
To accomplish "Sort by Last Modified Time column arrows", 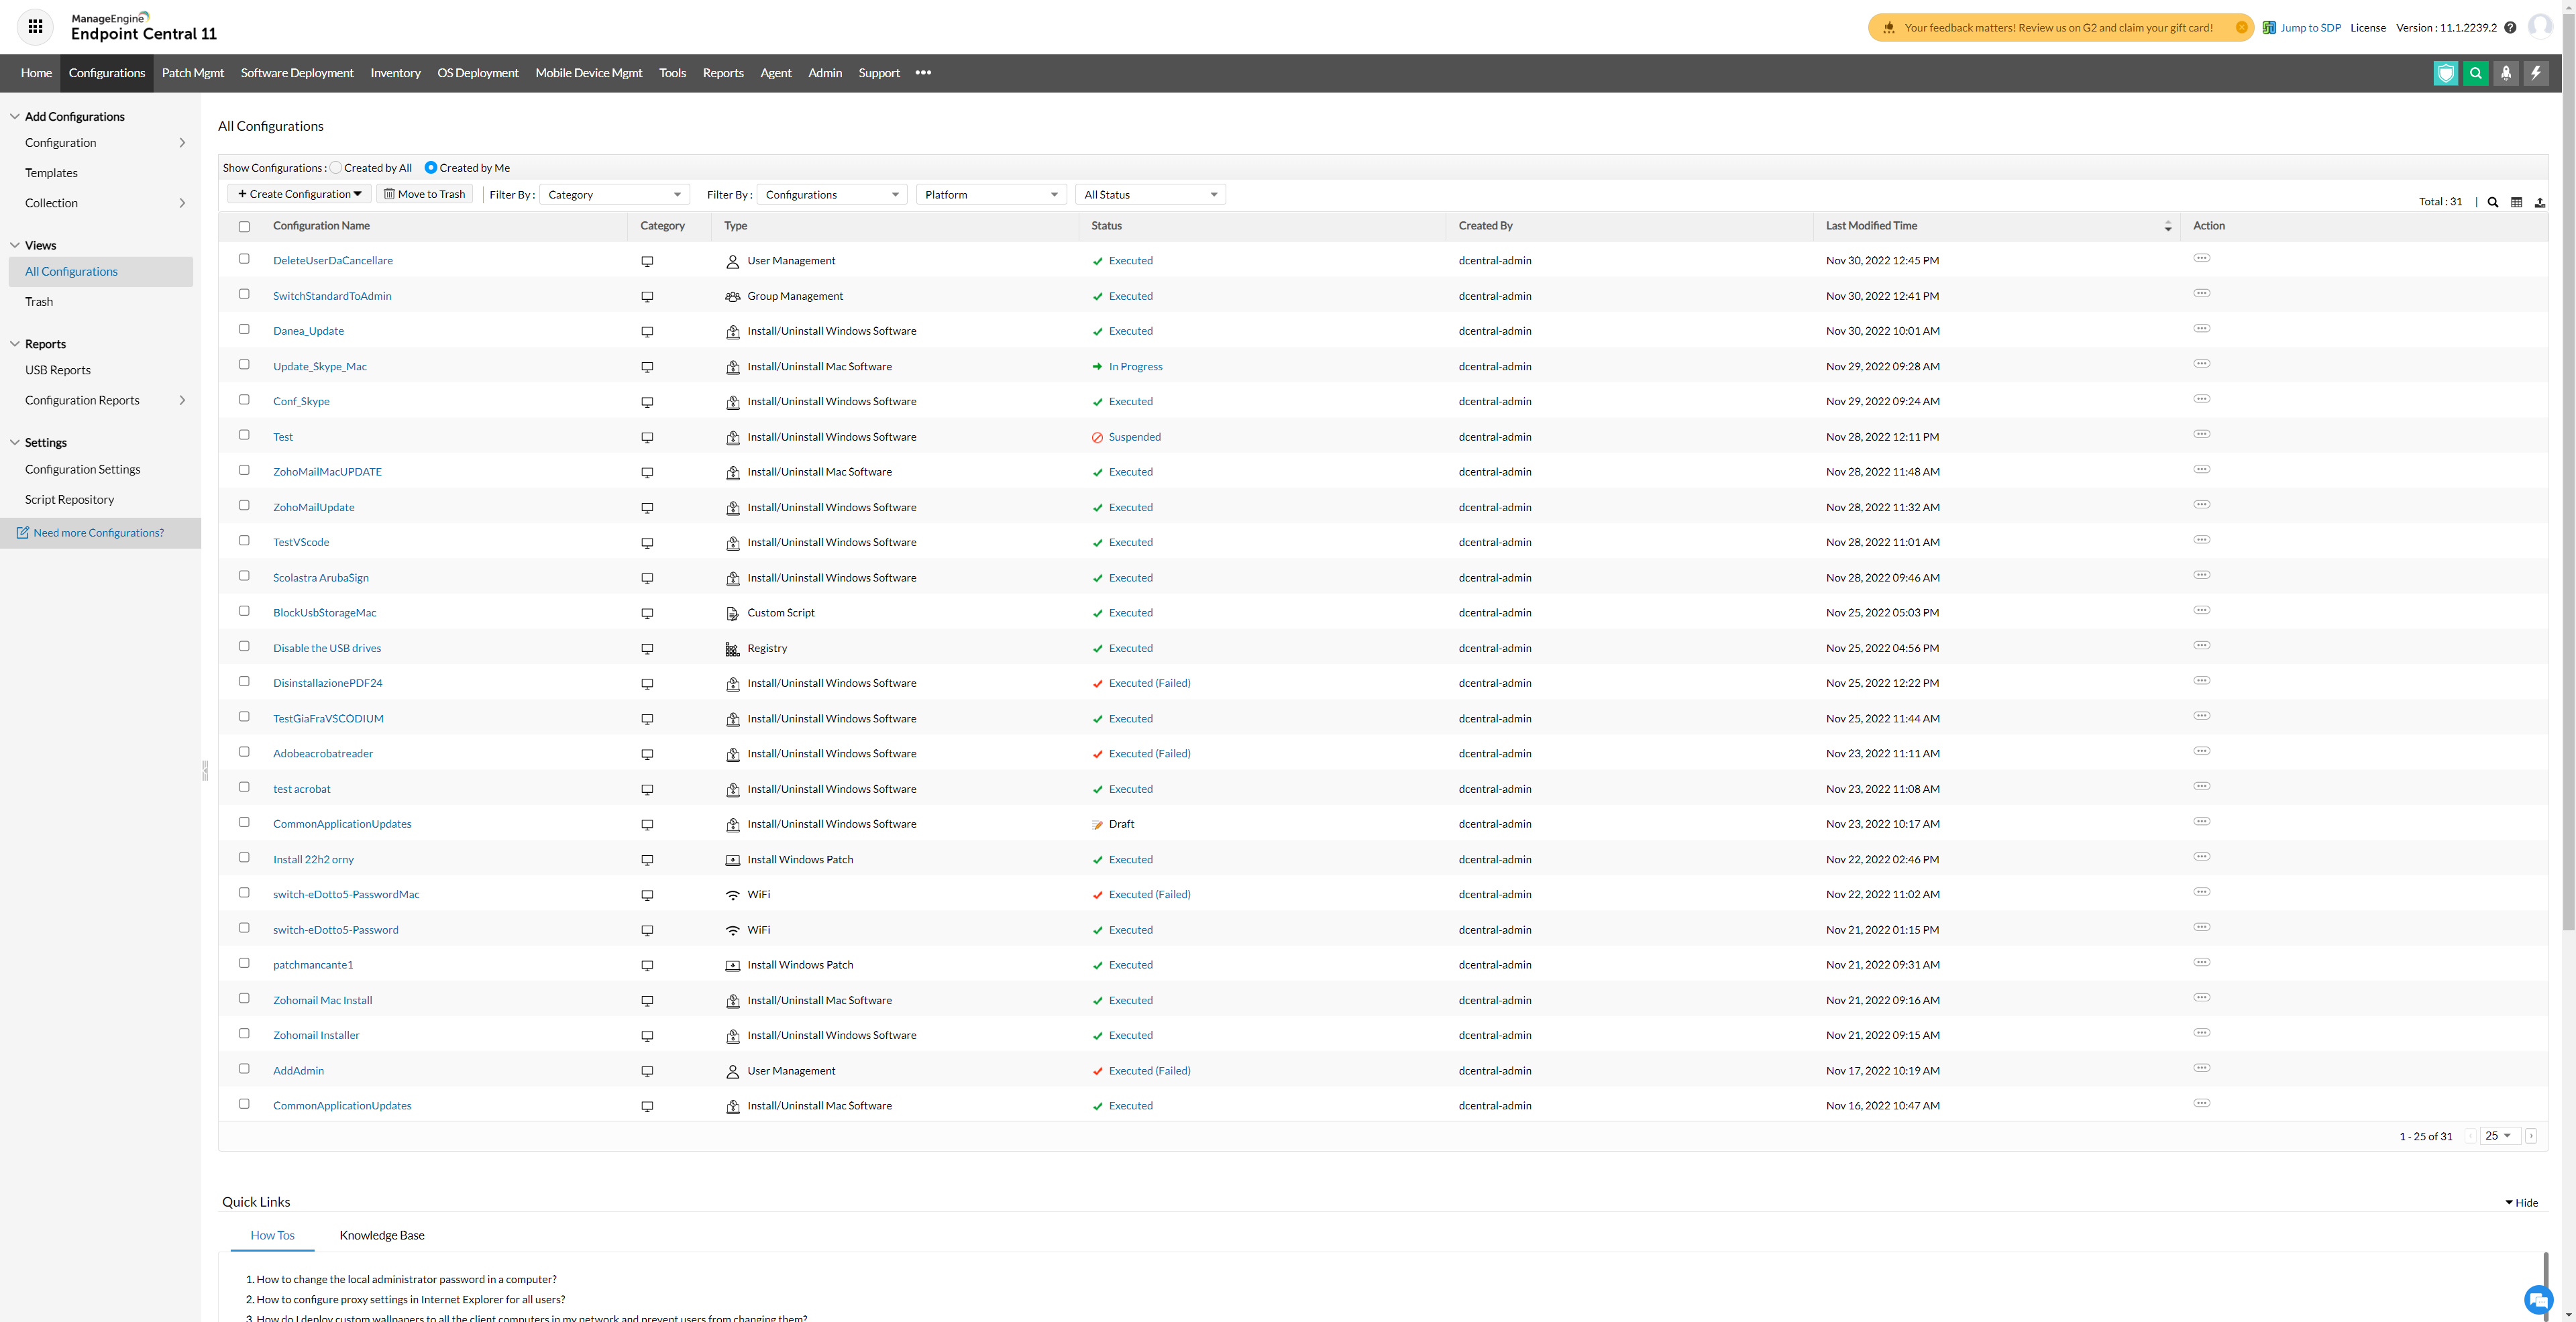I will click(x=2167, y=226).
